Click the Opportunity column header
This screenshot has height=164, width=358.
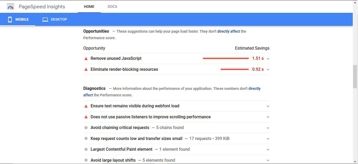coord(94,48)
